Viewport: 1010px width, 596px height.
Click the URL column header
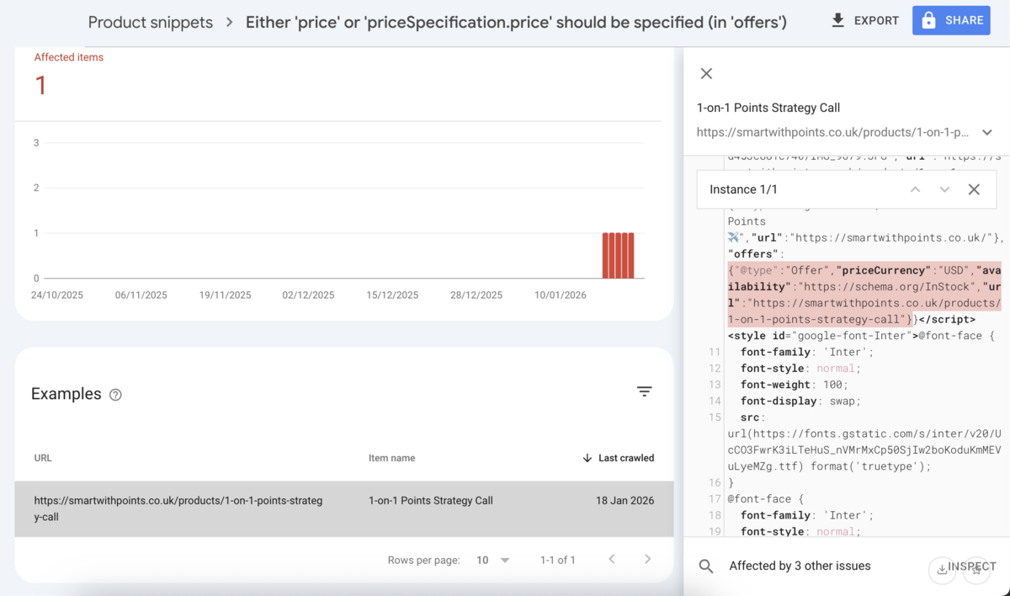43,458
